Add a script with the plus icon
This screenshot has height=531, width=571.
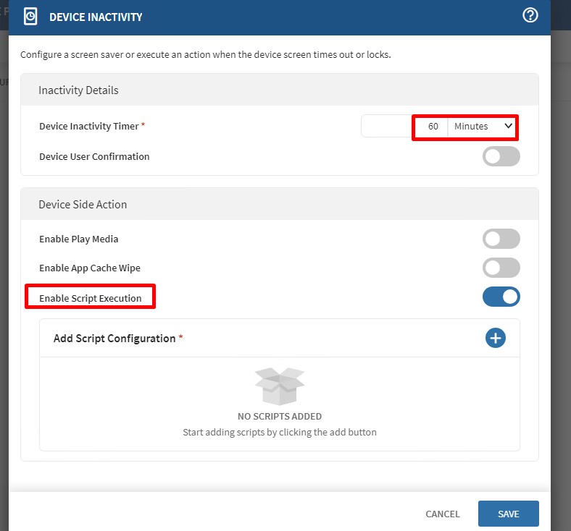tap(495, 338)
